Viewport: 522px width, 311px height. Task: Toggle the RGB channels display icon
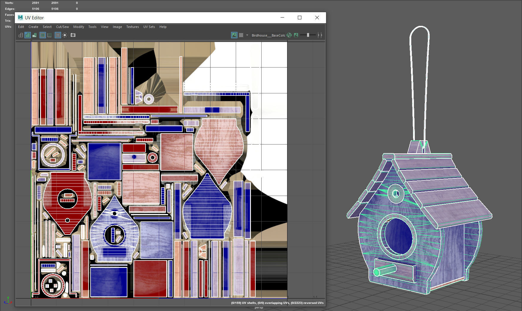(x=289, y=35)
